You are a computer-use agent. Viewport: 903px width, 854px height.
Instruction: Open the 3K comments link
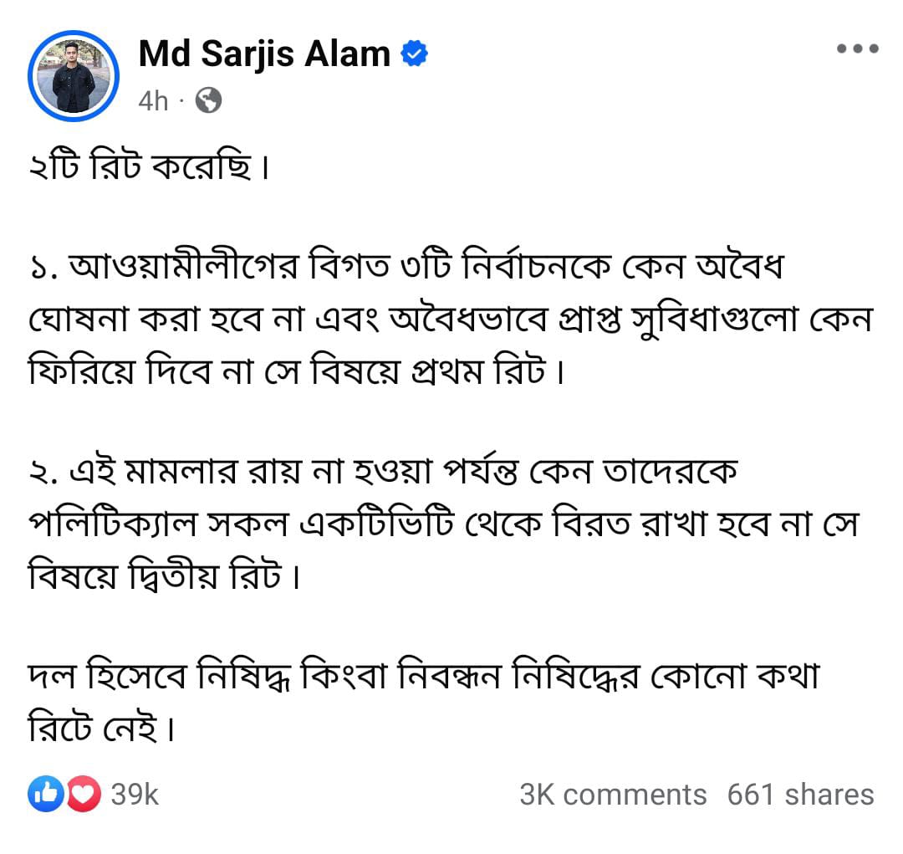pyautogui.click(x=613, y=795)
